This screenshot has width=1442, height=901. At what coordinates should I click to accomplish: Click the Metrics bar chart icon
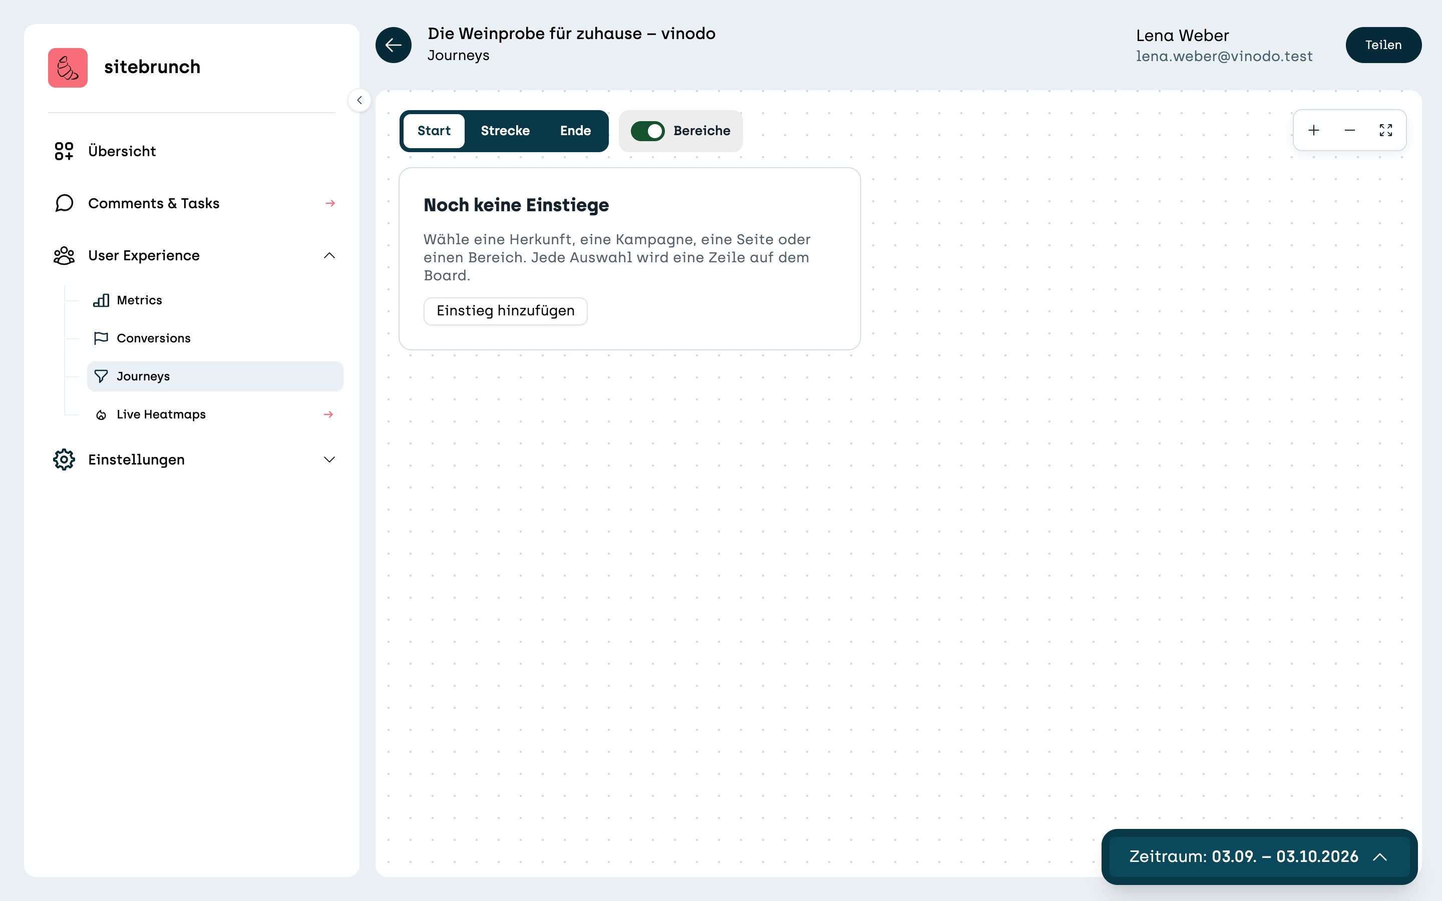101,300
